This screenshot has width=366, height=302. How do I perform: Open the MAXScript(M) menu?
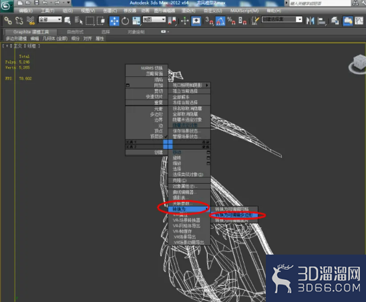pyautogui.click(x=244, y=11)
